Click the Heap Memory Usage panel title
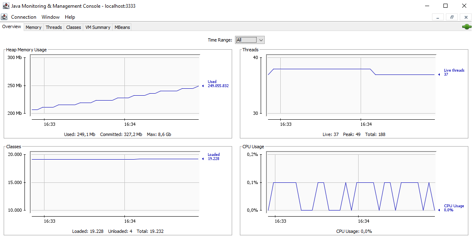This screenshot has height=239, width=472. click(x=27, y=50)
